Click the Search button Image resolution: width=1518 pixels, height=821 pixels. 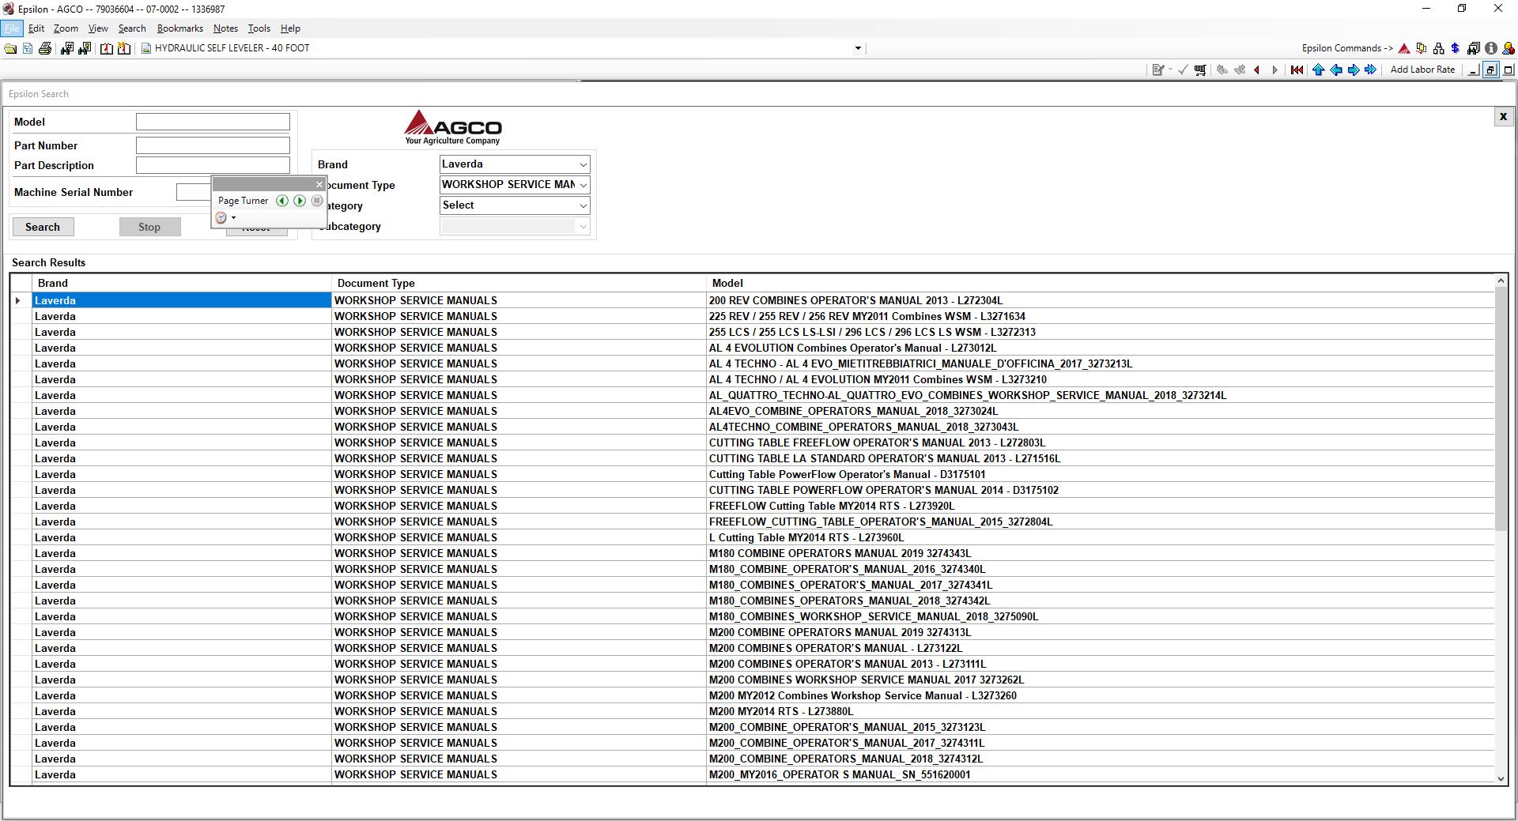click(x=43, y=227)
